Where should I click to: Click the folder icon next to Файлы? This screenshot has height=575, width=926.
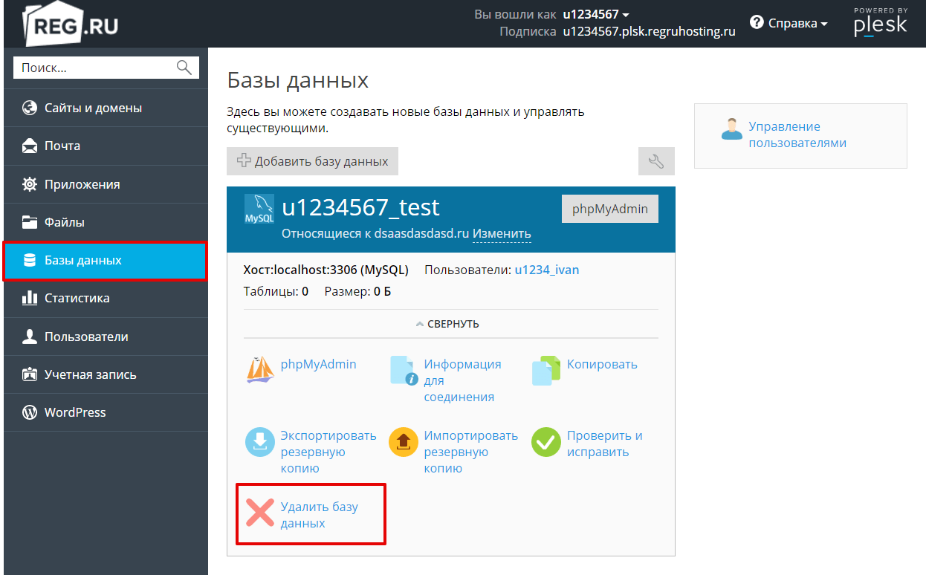(30, 222)
